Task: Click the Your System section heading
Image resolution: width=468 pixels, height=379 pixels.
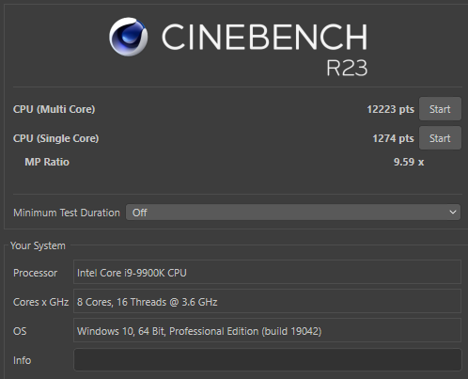Action: (x=38, y=245)
